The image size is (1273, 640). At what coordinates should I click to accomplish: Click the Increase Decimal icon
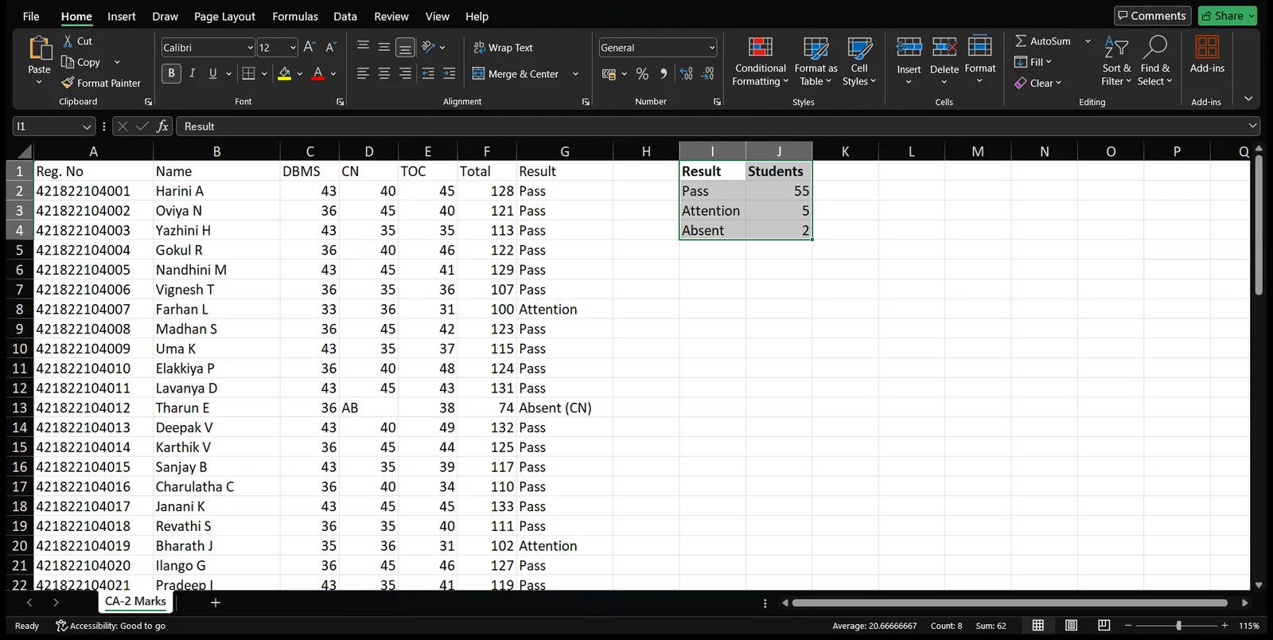click(686, 74)
